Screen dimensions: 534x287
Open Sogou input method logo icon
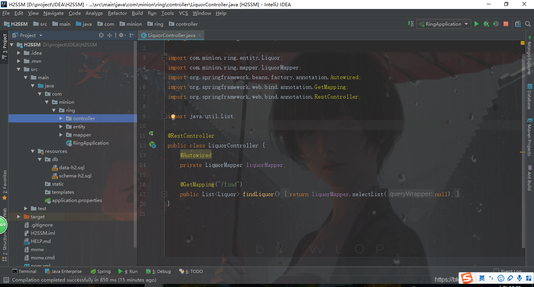pyautogui.click(x=466, y=278)
